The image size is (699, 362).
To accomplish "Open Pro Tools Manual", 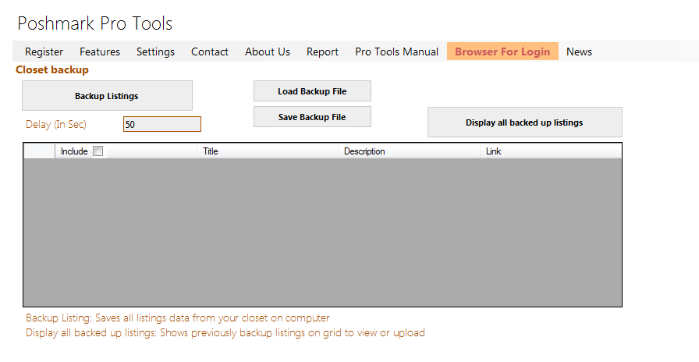I will pyautogui.click(x=397, y=51).
